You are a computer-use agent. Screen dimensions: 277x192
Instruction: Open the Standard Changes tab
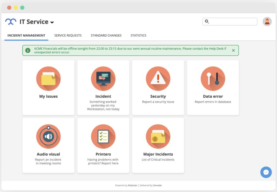tap(106, 35)
